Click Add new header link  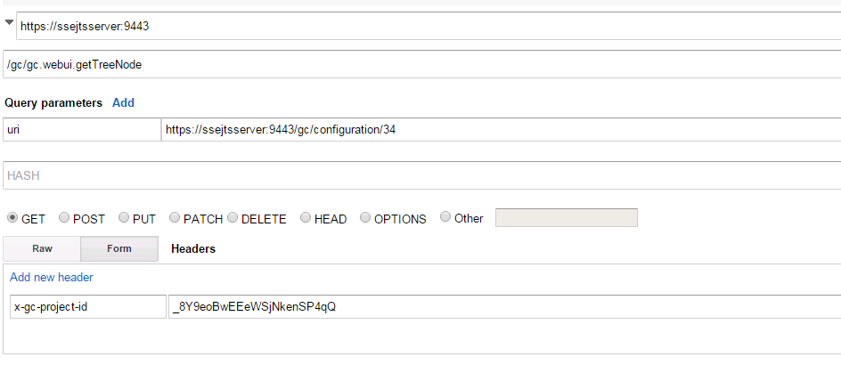[x=52, y=277]
